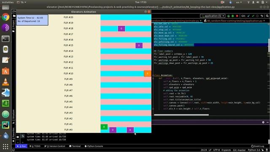The image size is (270, 152).
Task: Open the volume indicator in the top bar
Action: coord(258,2)
